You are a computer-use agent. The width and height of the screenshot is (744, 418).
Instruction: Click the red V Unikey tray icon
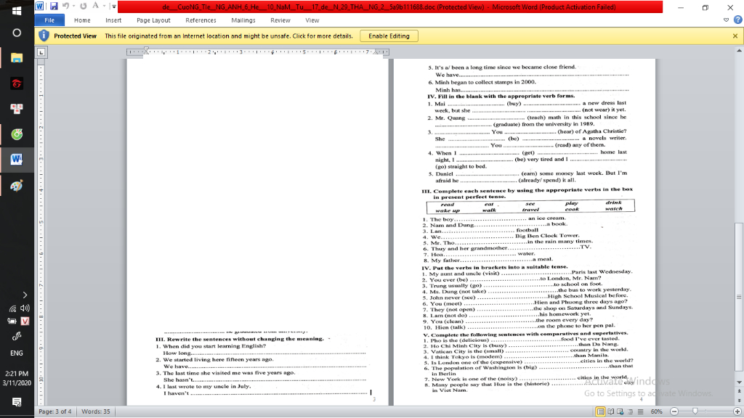pyautogui.click(x=25, y=321)
